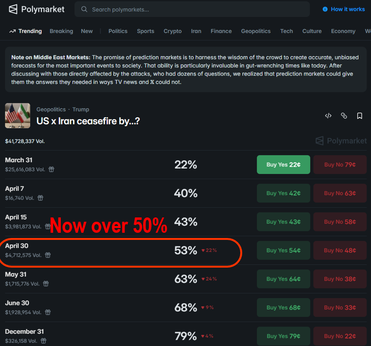Click the gift icon beside March 31 volume
This screenshot has height=346, width=371.
coord(51,169)
